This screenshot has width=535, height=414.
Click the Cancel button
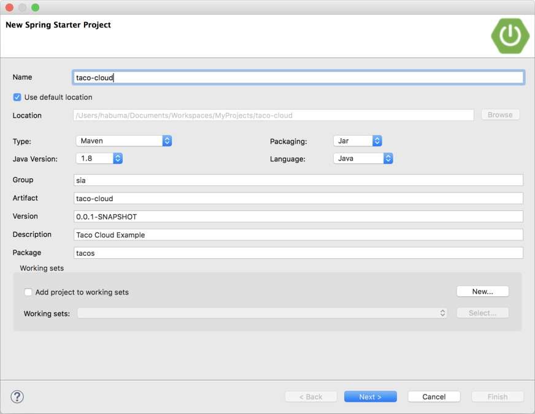[x=434, y=397]
